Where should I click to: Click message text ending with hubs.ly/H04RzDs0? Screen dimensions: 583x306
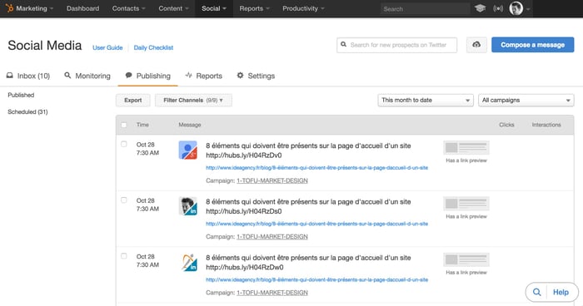pos(308,206)
